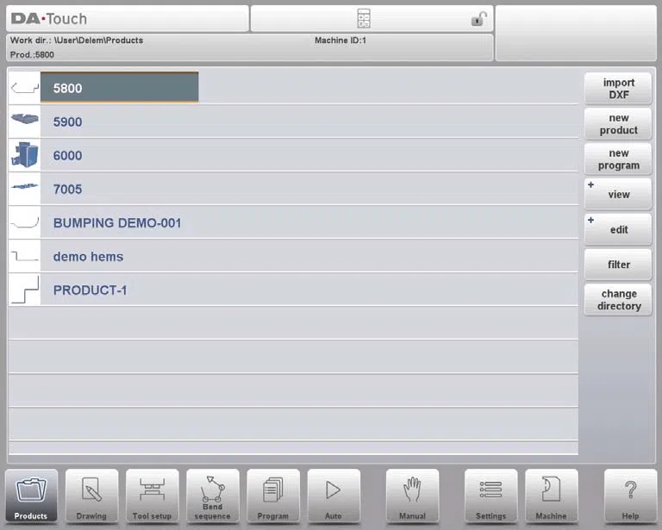Switch to Drawing mode
This screenshot has width=662, height=530.
coord(91,496)
